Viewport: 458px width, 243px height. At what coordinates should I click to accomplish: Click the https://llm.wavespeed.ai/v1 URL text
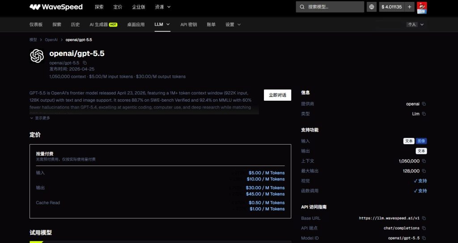(x=389, y=218)
